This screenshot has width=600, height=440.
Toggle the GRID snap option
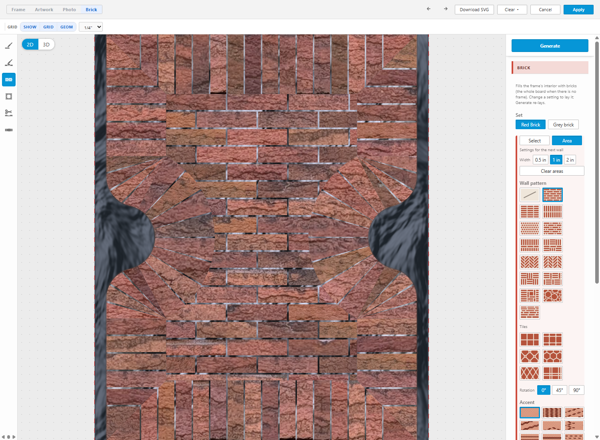point(48,27)
